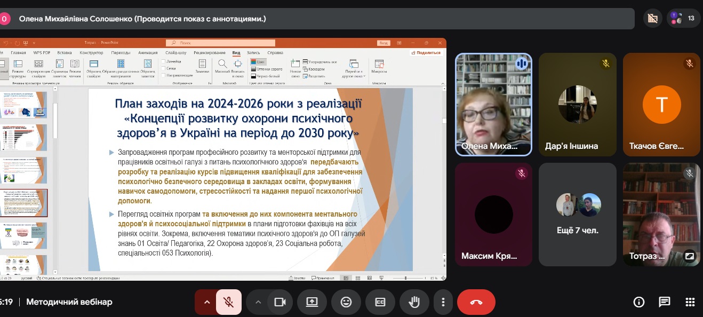Unmute the microphone in the call bar

(228, 302)
